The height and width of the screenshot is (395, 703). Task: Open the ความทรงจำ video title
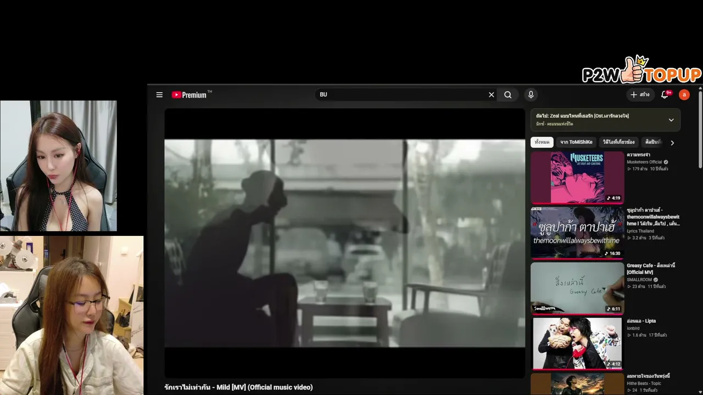[640, 155]
